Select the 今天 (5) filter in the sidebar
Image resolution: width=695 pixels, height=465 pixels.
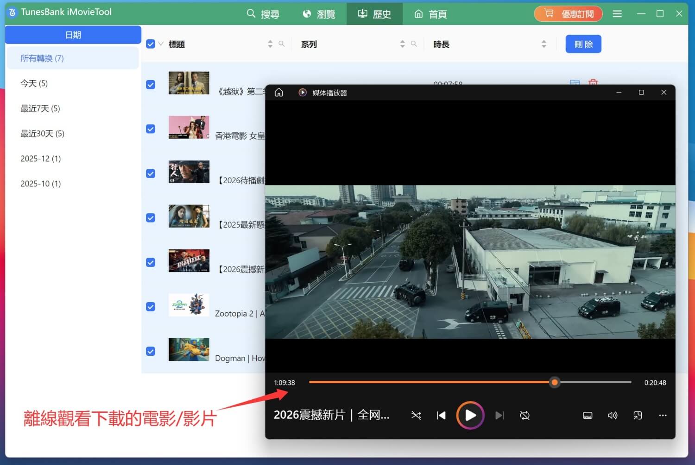[34, 83]
